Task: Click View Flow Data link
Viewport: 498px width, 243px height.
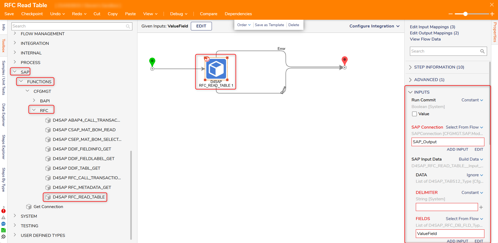Action: 425,39
